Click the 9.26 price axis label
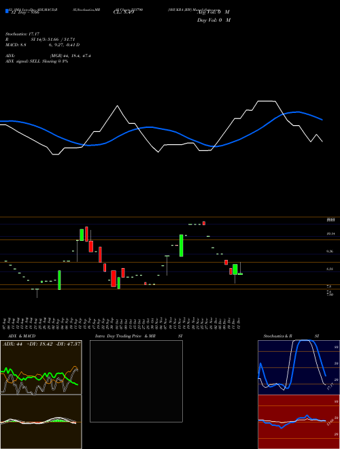 (x=330, y=252)
